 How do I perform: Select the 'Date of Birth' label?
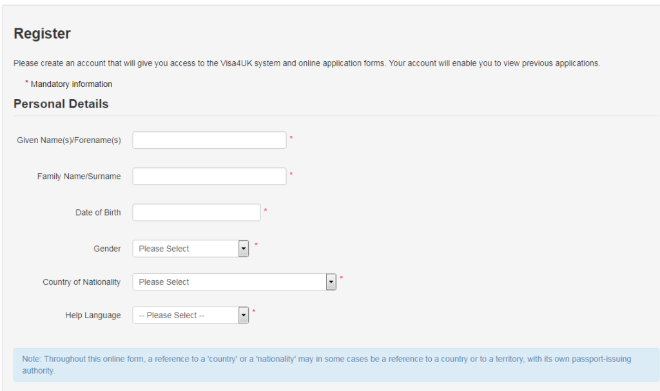(x=98, y=213)
